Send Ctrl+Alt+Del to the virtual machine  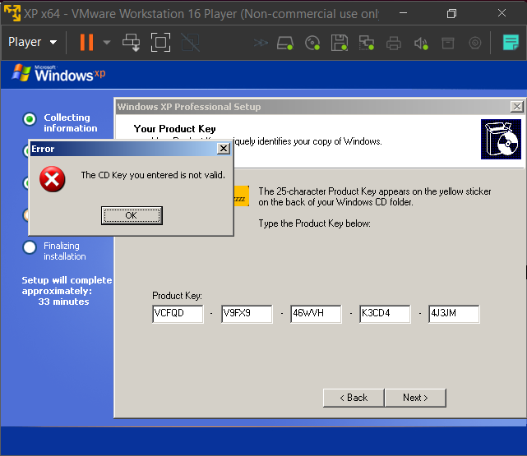[x=131, y=42]
